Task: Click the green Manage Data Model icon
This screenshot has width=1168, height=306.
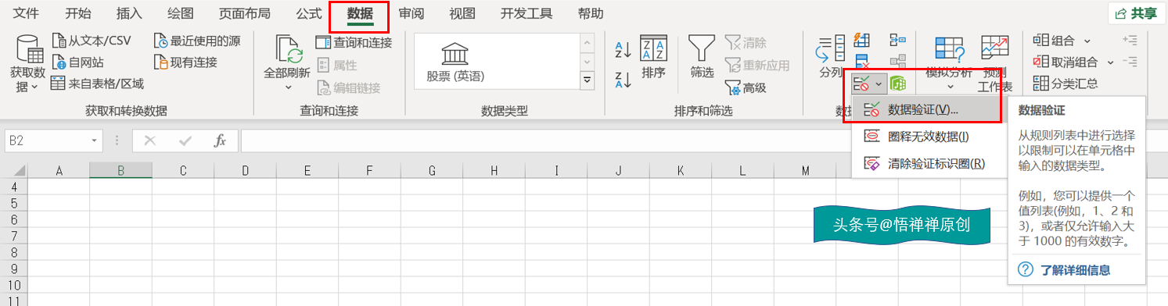Action: (x=898, y=84)
